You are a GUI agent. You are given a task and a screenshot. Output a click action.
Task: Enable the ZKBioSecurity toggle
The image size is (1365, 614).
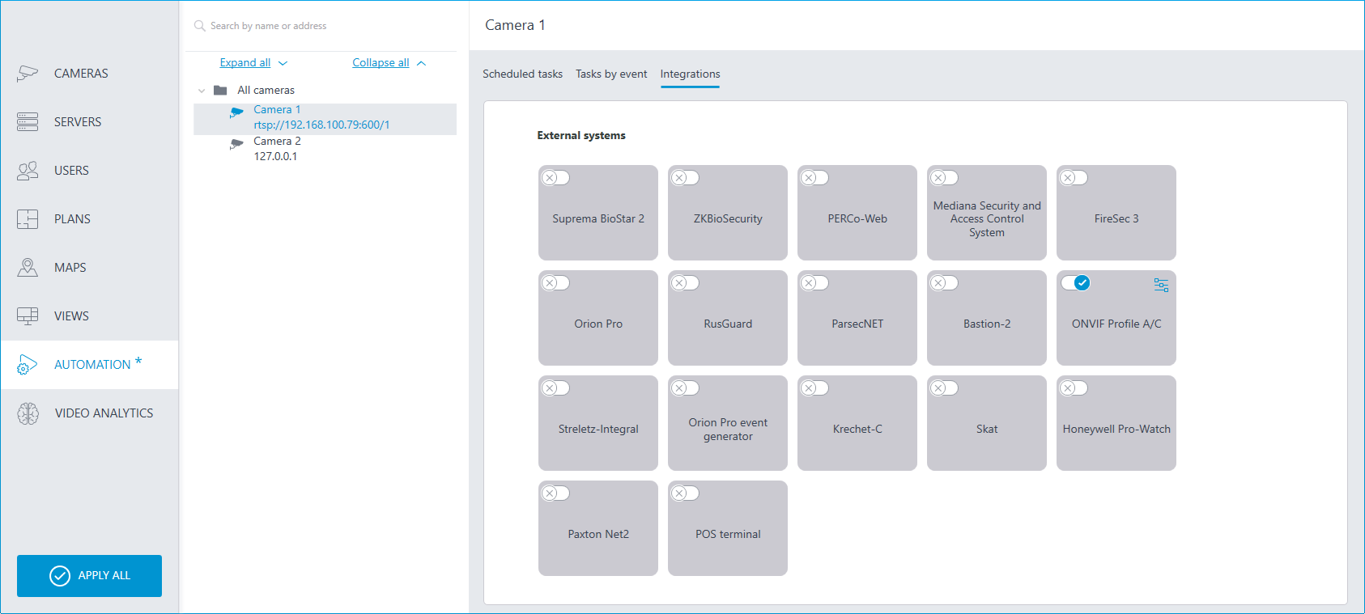[x=686, y=178]
